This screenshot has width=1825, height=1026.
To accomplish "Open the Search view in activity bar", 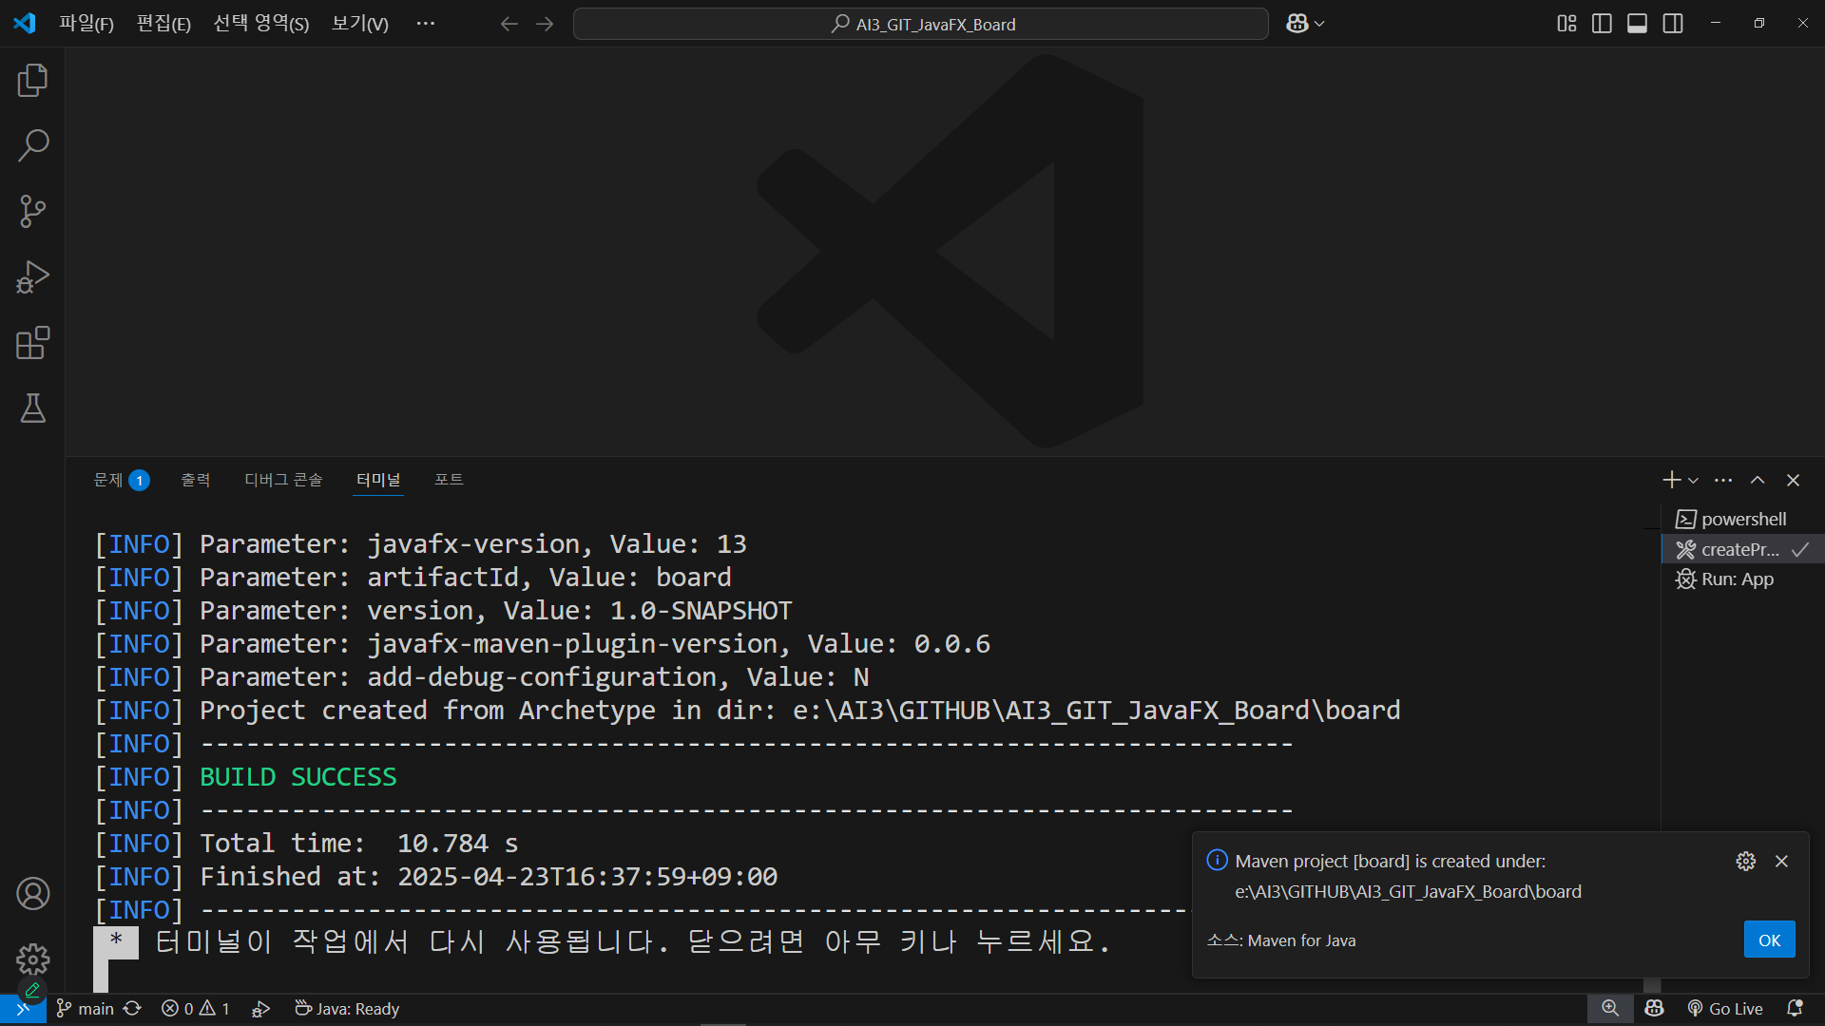I will [x=32, y=145].
